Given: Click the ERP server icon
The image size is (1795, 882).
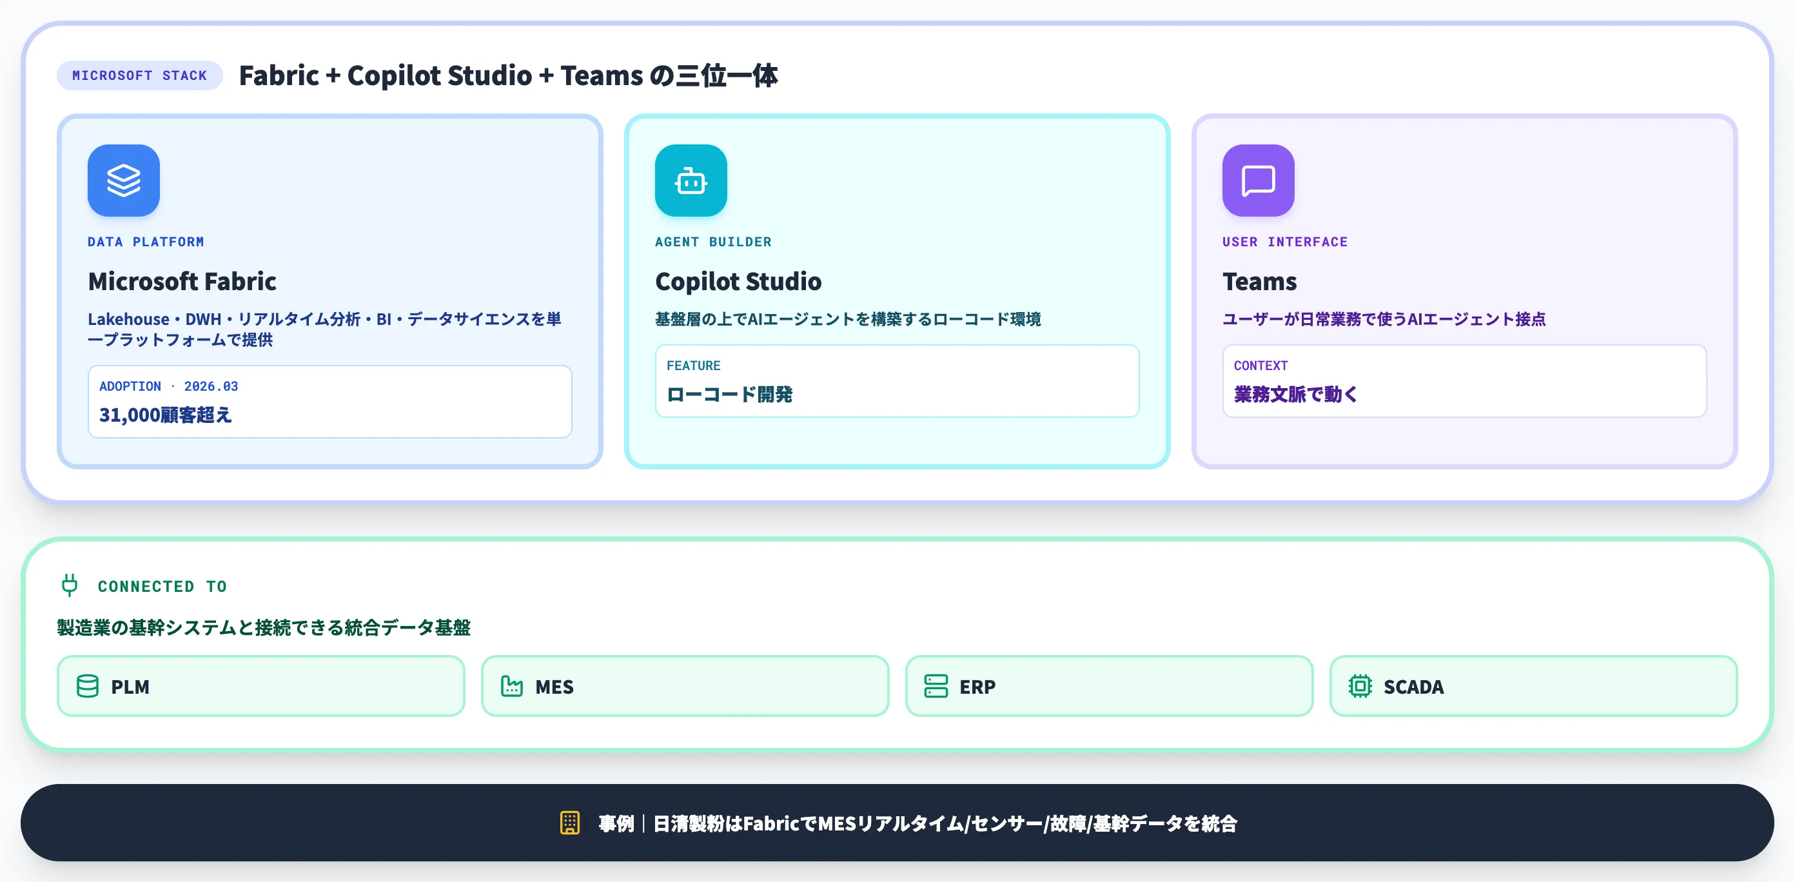Looking at the screenshot, I should [x=936, y=686].
